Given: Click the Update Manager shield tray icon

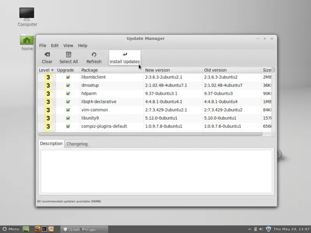Looking at the screenshot, I should pos(268,229).
